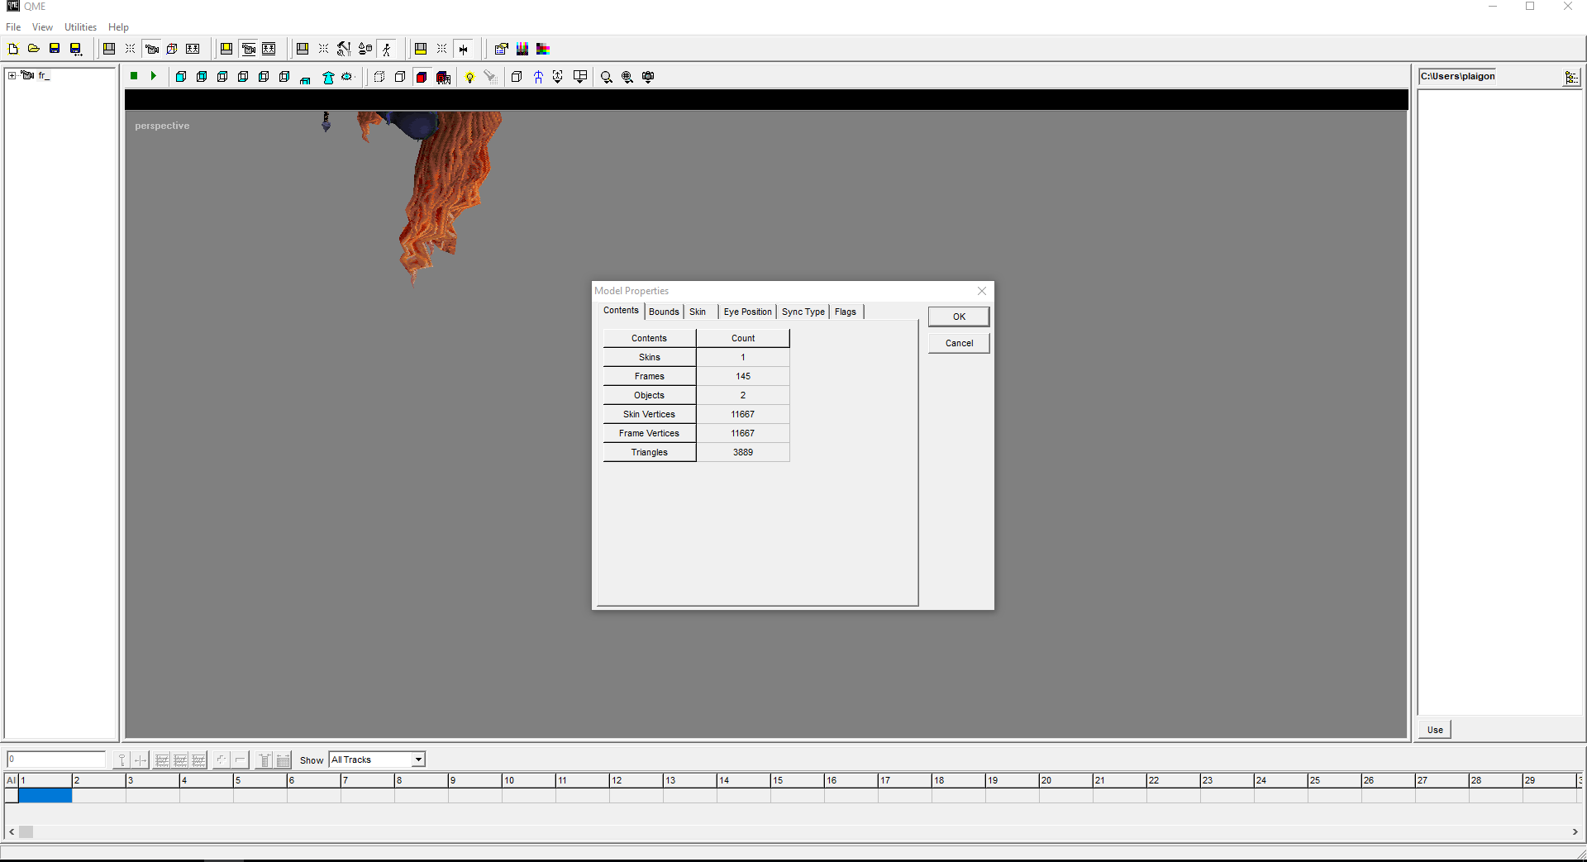
Task: Click the magnifier zoom icon
Action: 606,77
